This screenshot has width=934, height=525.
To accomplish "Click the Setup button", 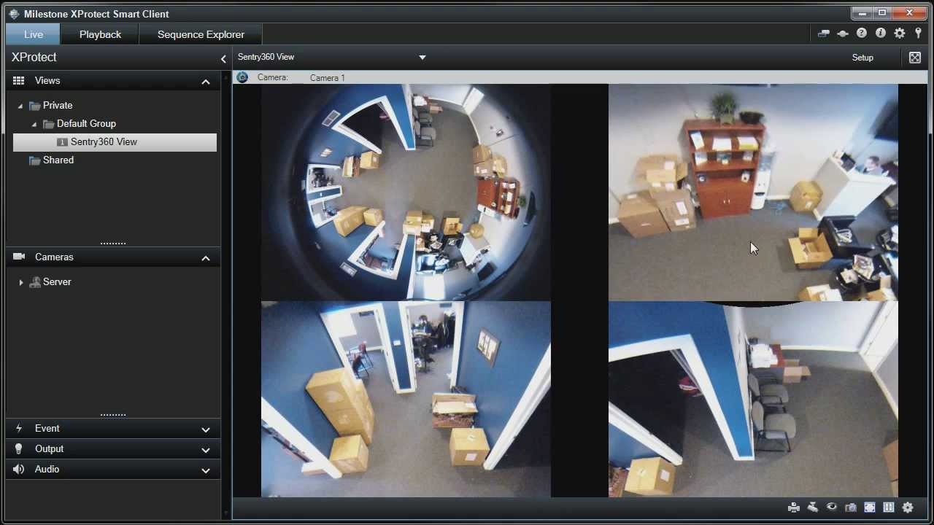I will 862,58.
